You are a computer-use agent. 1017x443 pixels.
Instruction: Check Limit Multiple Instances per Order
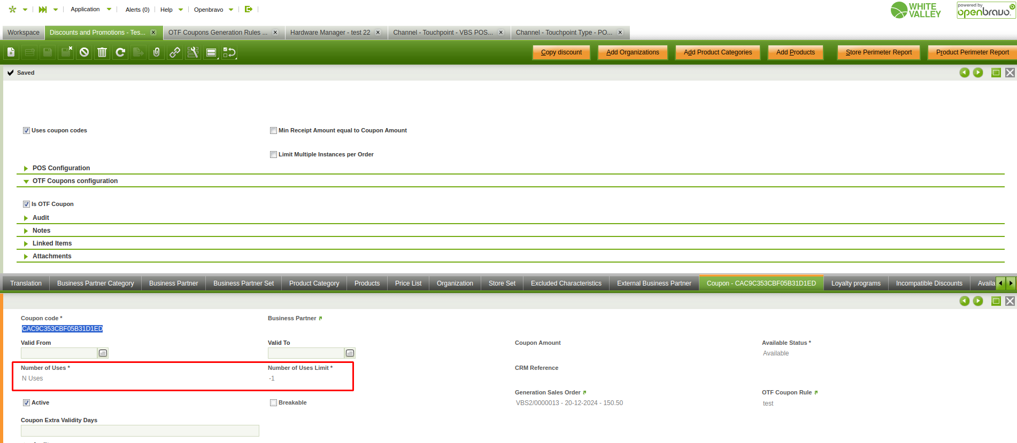pyautogui.click(x=273, y=155)
